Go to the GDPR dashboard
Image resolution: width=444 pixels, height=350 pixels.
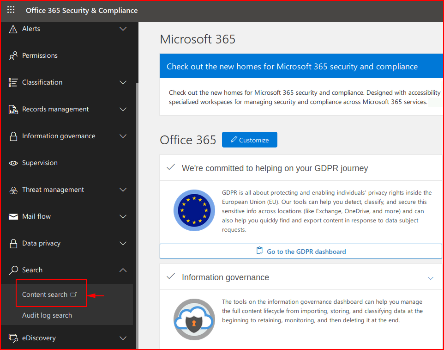pos(301,251)
